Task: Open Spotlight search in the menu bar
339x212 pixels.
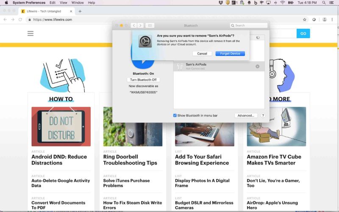Action: [325, 3]
